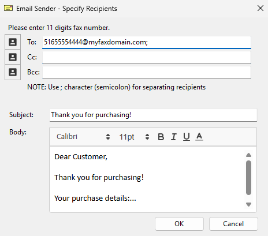Open the Calibri font family dropdown
This screenshot has height=236, width=268.
click(83, 137)
